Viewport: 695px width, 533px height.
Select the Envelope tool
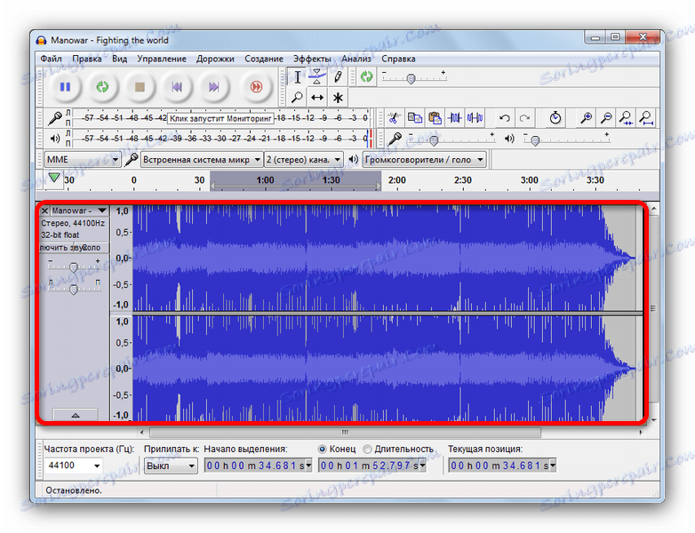pyautogui.click(x=317, y=77)
